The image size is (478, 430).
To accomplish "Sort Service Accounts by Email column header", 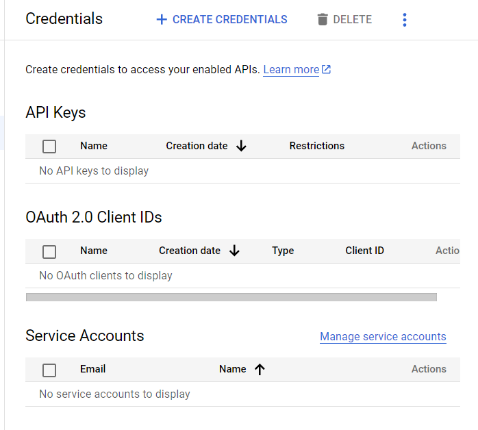I will [93, 369].
